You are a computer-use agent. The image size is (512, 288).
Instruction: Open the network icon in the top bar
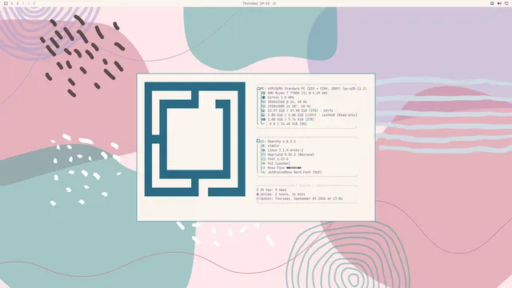(492, 3)
